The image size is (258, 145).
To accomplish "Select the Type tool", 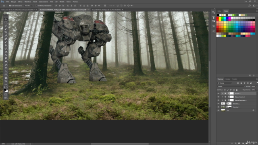I will pos(6,68).
